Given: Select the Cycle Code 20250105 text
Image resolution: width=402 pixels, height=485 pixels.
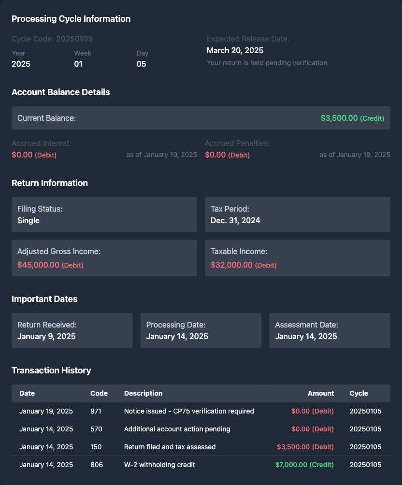Looking at the screenshot, I should click(52, 39).
